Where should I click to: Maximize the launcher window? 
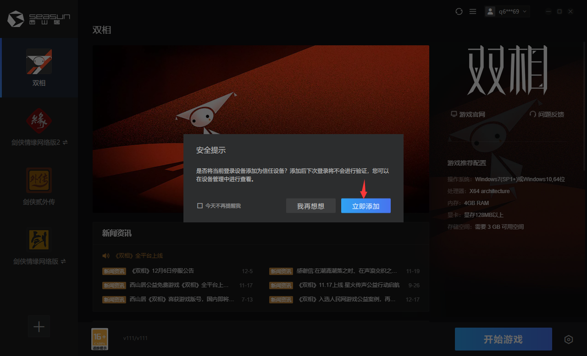[x=559, y=11]
